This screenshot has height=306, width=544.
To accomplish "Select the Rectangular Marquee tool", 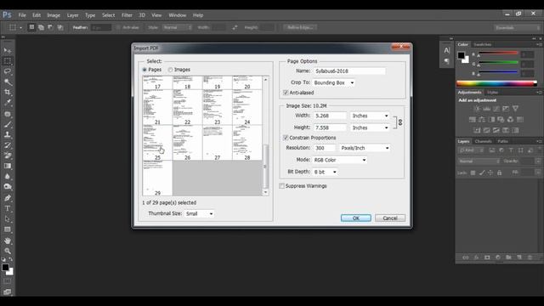I will (8, 60).
